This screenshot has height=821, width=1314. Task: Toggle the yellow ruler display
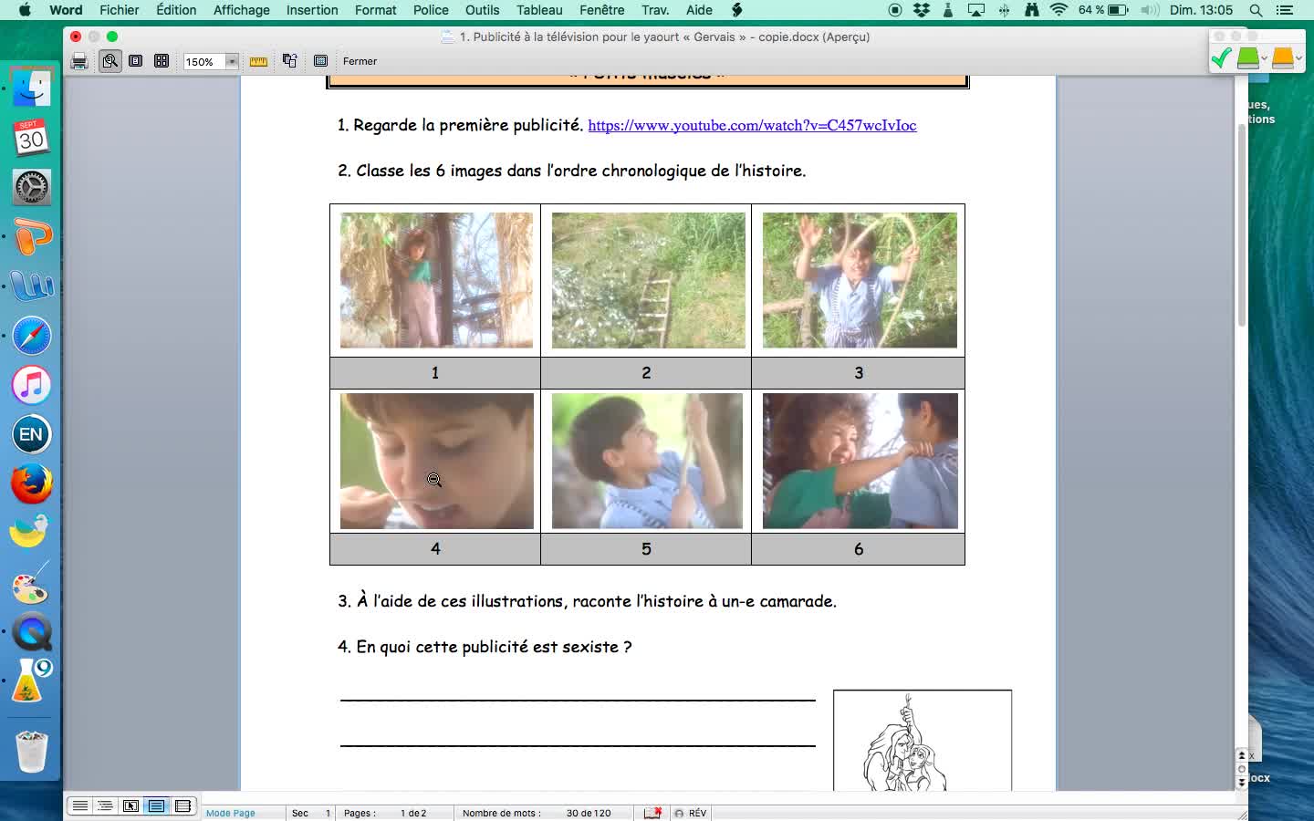pyautogui.click(x=258, y=61)
